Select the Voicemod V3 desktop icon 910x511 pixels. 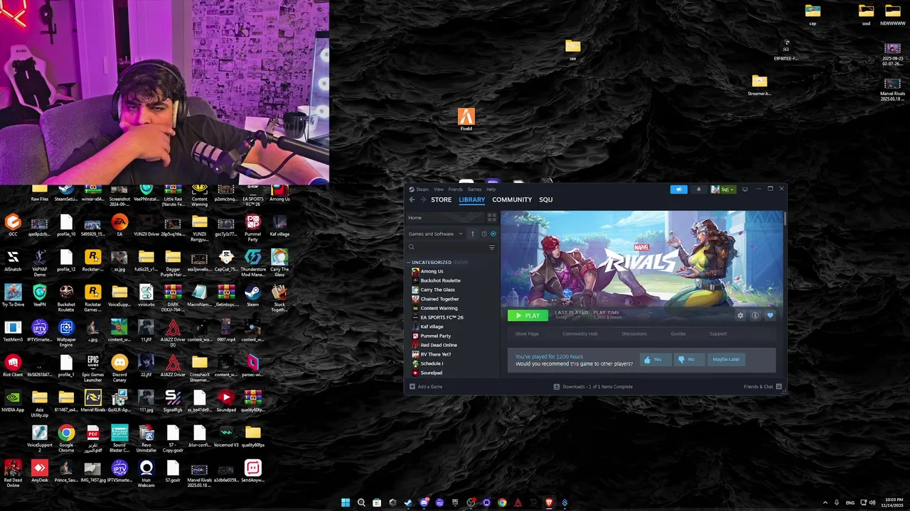(x=226, y=436)
